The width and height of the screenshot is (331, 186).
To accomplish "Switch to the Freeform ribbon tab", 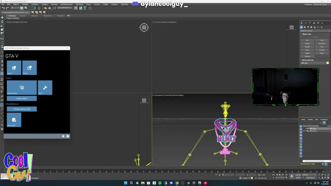I will [22, 16].
